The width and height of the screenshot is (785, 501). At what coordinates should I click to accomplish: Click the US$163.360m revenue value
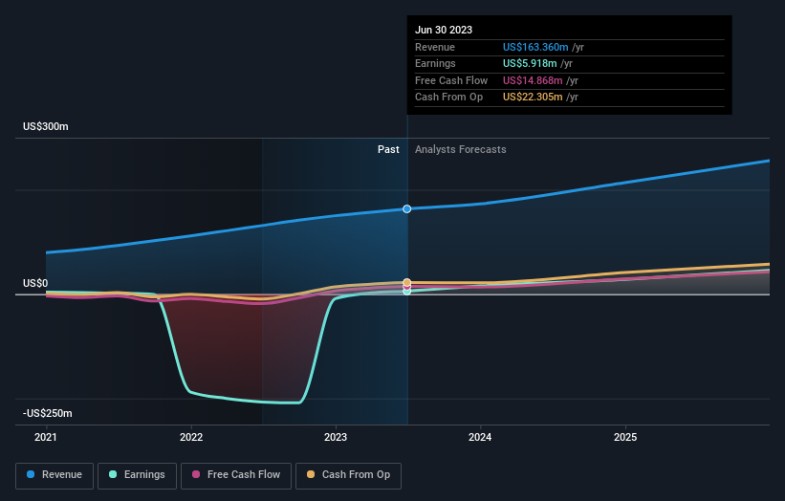(x=535, y=47)
